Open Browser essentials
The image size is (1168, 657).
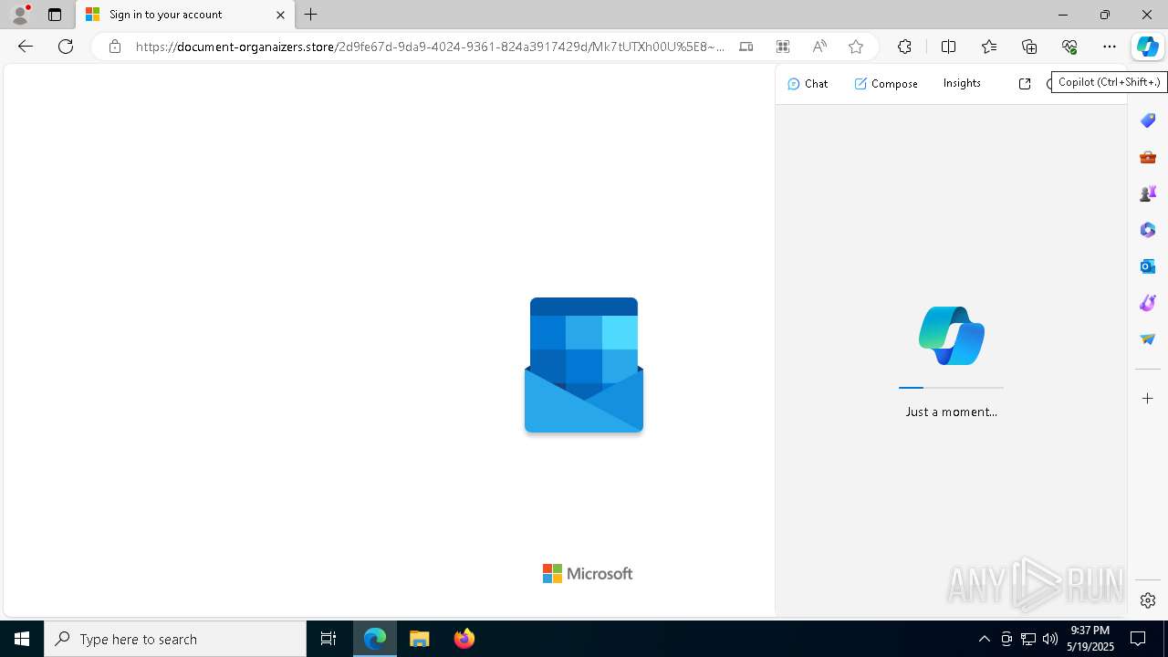tap(1069, 47)
